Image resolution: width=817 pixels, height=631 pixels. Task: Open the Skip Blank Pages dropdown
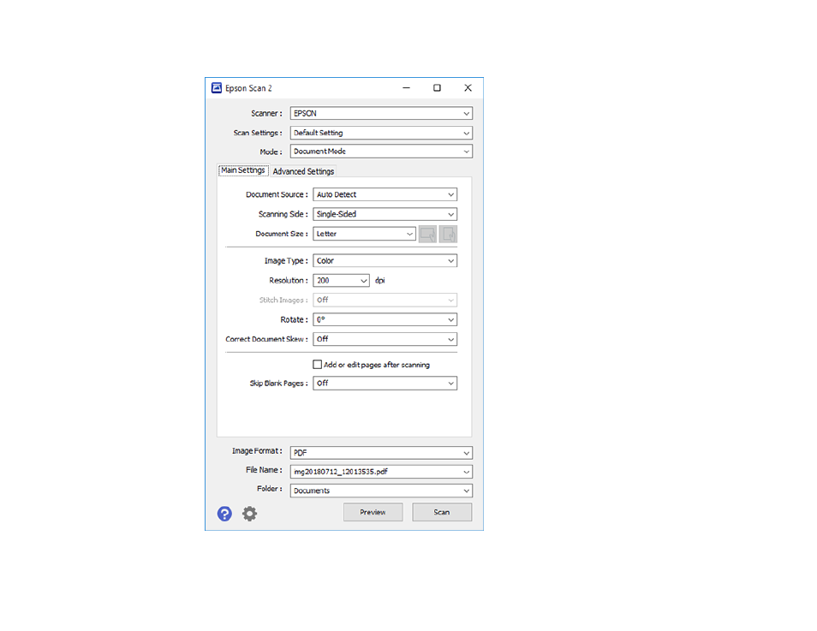pos(385,384)
